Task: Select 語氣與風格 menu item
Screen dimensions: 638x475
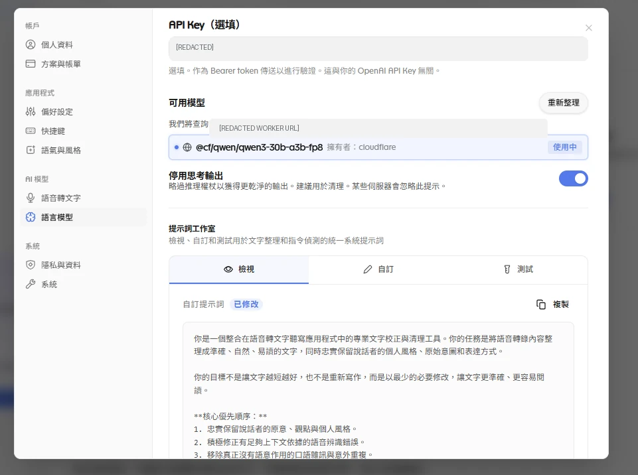Action: tap(84, 150)
